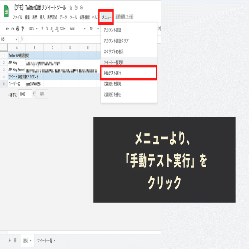249x249 pixels.
Task: Open the 編集 menu
Action: (27, 17)
